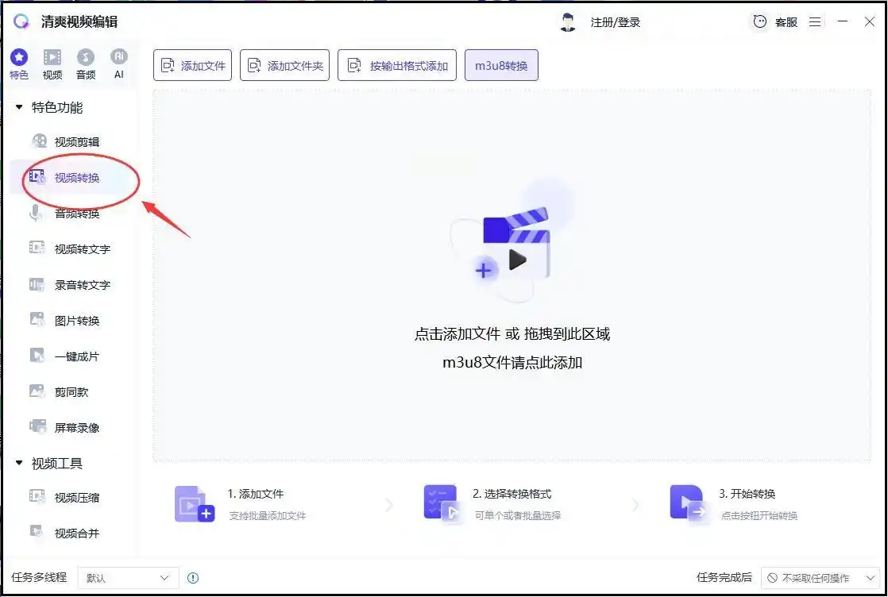Click the info icon beside 任务多线程

click(193, 578)
